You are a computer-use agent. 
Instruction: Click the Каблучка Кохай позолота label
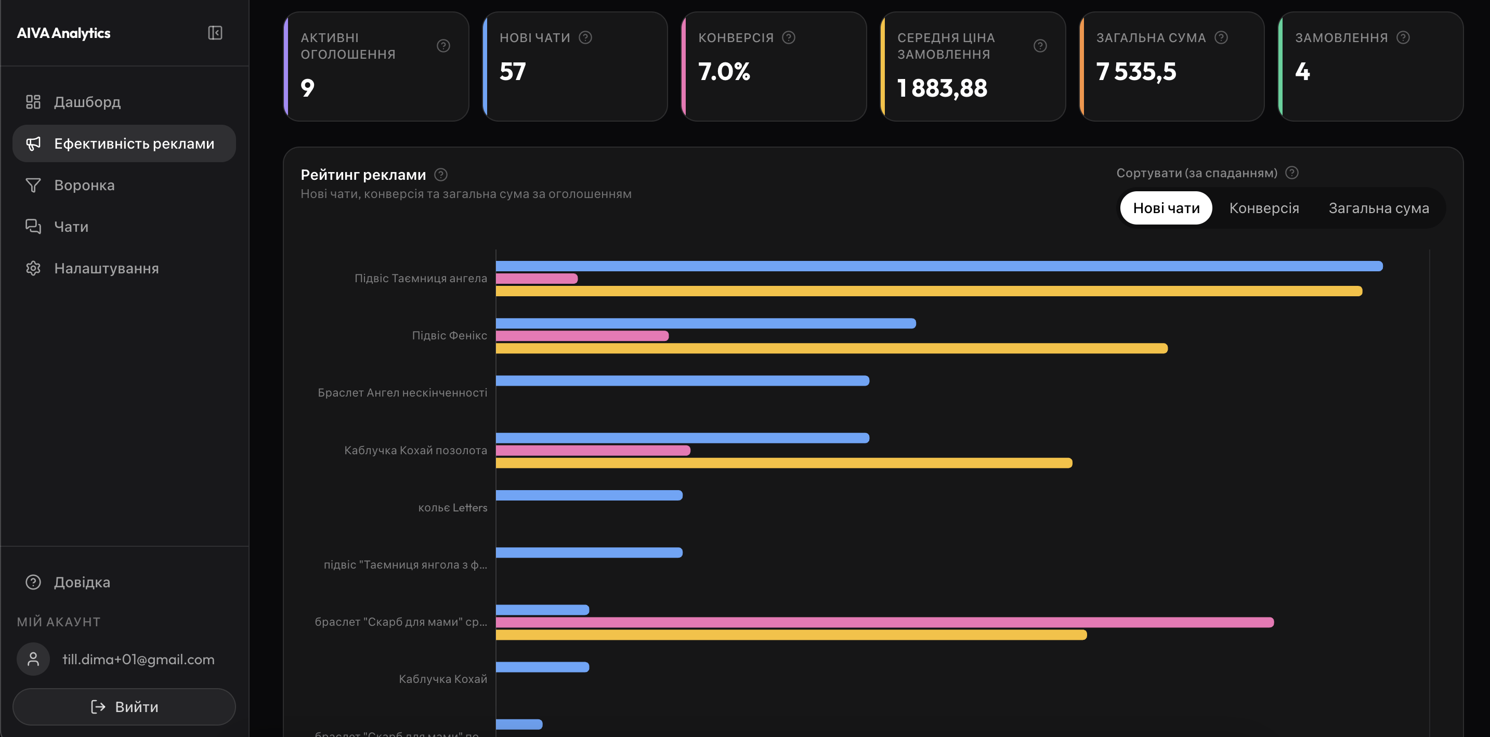click(x=416, y=450)
